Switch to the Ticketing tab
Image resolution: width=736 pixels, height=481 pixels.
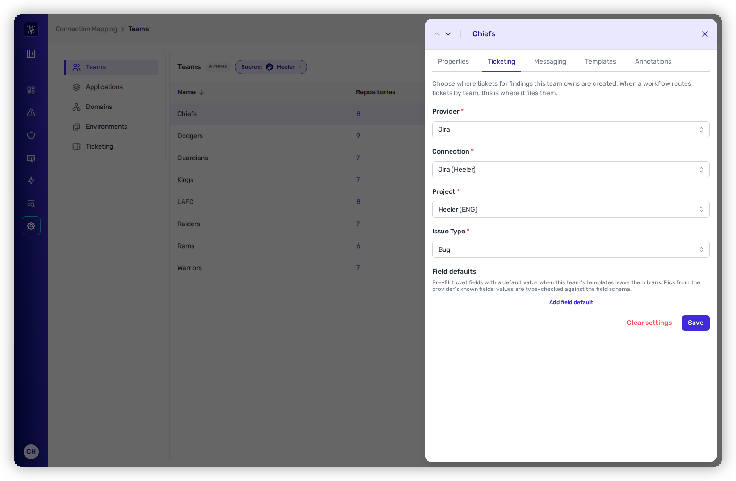502,62
